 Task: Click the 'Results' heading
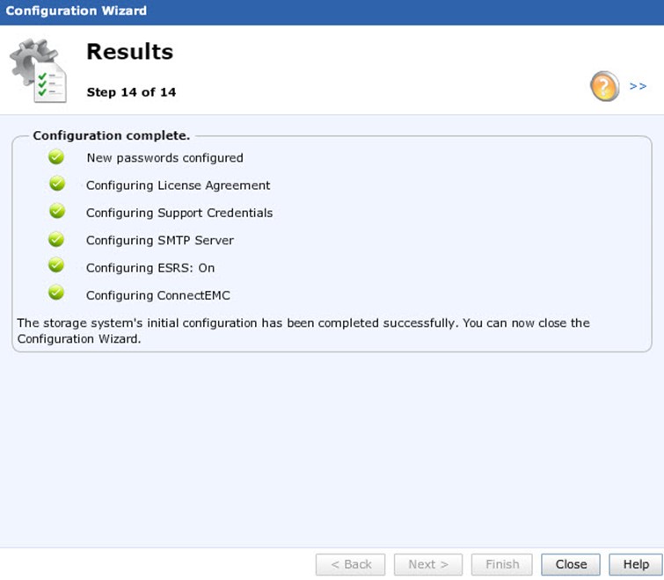pos(129,52)
